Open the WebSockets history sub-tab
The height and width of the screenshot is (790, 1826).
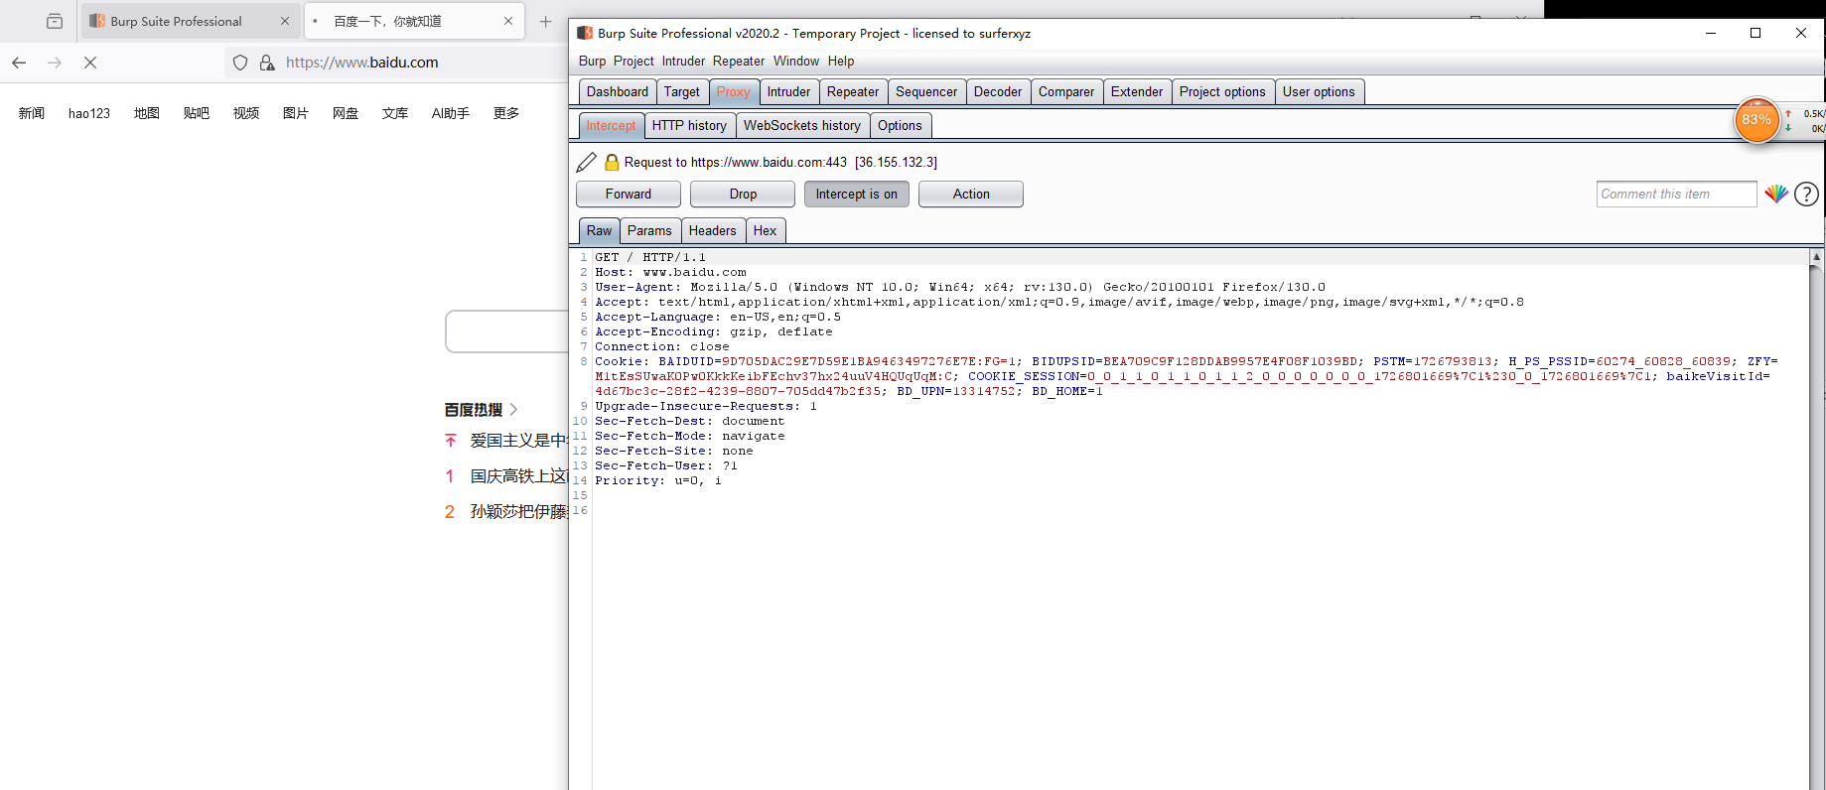tap(802, 125)
